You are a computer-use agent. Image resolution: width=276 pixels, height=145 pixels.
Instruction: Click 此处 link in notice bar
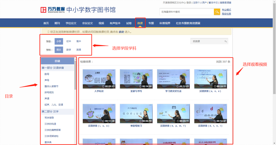(121, 32)
